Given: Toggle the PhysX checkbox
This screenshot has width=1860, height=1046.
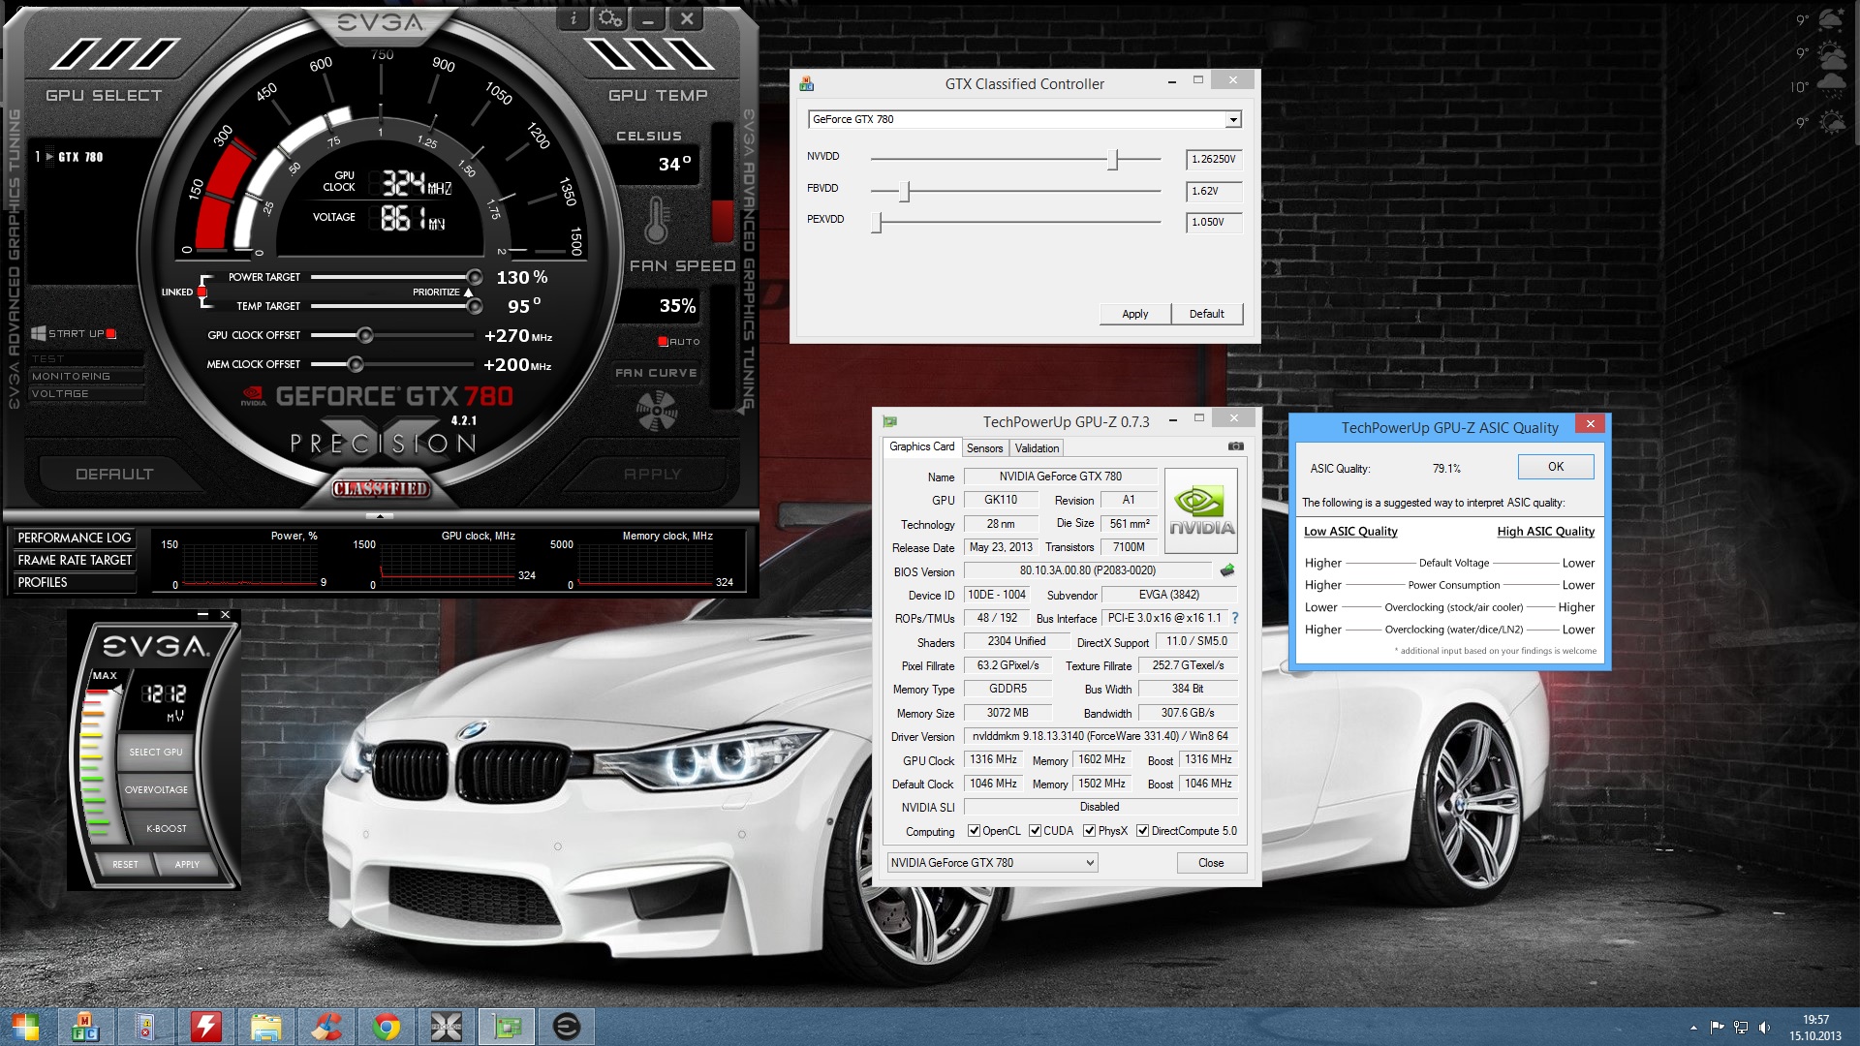Looking at the screenshot, I should pyautogui.click(x=1089, y=831).
